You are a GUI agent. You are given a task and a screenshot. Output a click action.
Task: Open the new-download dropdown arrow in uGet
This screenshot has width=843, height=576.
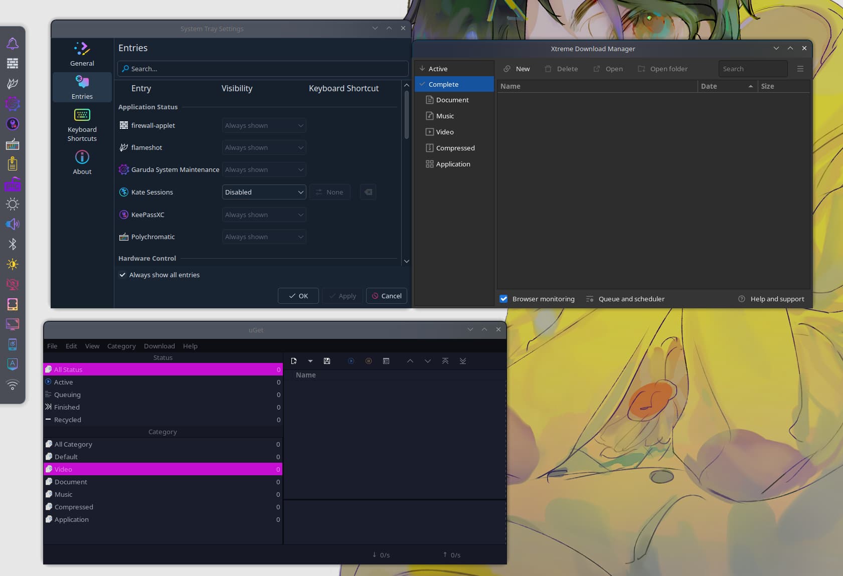(310, 361)
